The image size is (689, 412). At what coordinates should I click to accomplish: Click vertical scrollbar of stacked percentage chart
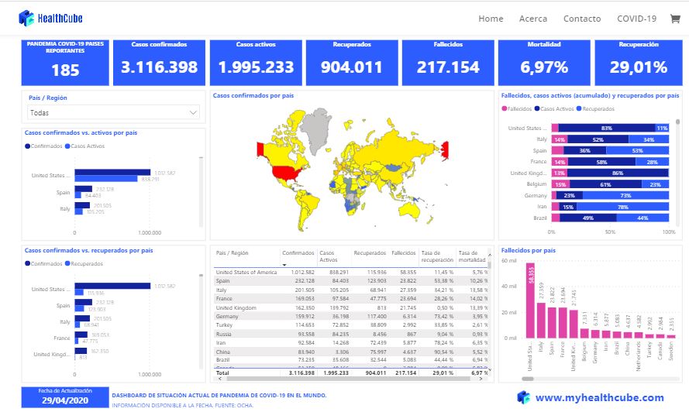677,122
